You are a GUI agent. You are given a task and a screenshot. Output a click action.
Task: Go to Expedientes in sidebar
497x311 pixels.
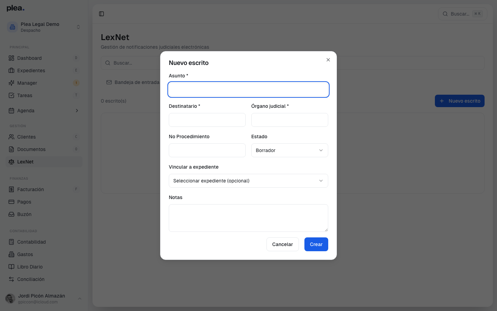click(x=44, y=70)
